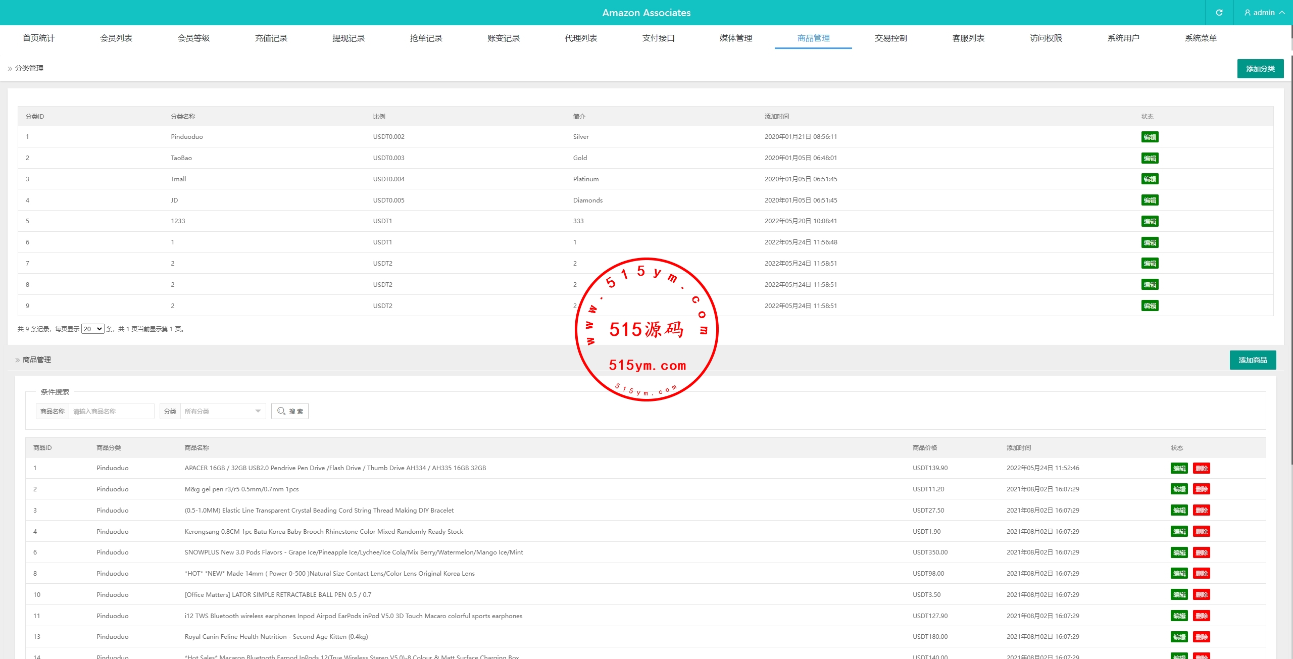1293x659 pixels.
Task: Click the magnifier search button
Action: pyautogui.click(x=290, y=411)
